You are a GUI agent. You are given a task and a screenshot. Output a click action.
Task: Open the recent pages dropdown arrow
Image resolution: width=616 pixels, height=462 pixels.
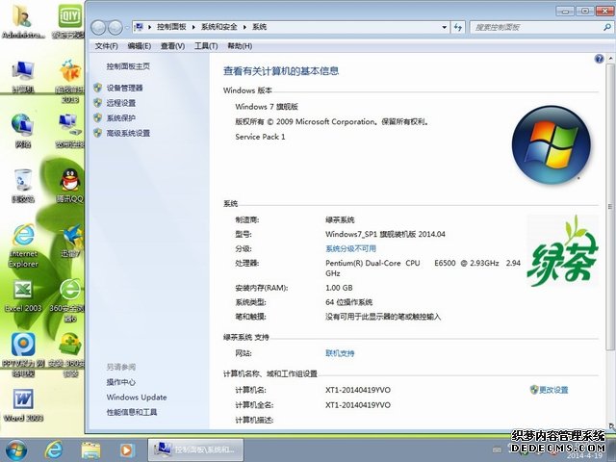click(127, 27)
